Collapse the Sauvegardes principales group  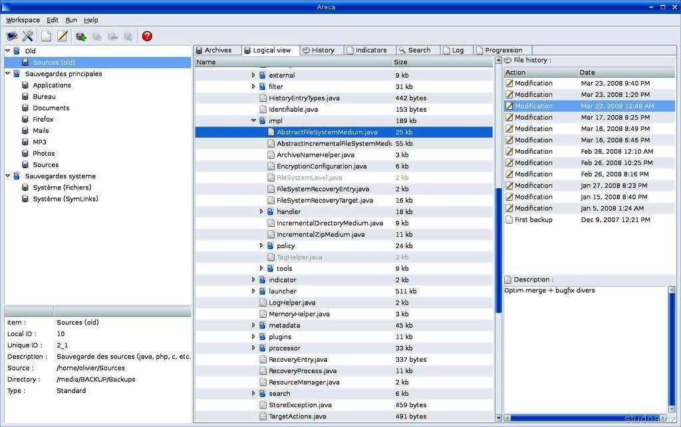click(8, 74)
